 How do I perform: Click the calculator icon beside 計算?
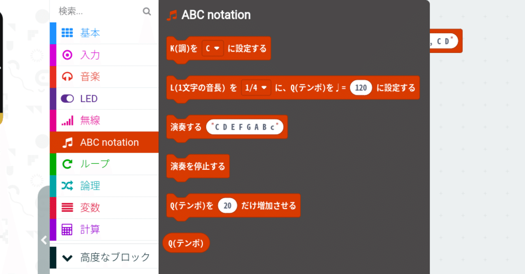[x=67, y=229]
